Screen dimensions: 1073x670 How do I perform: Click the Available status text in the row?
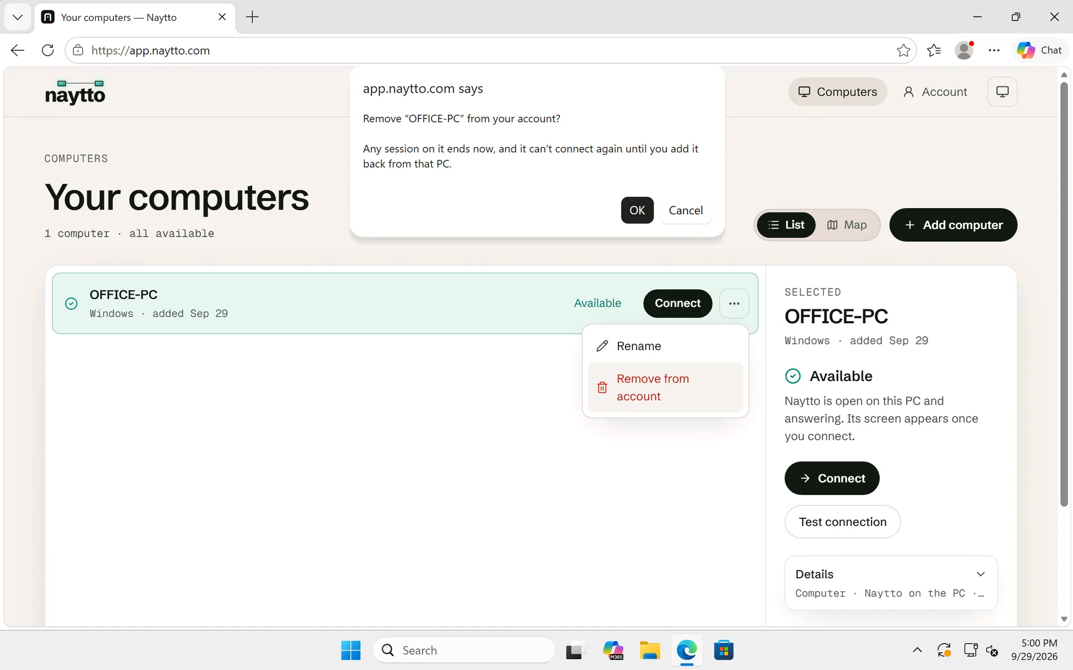click(597, 303)
